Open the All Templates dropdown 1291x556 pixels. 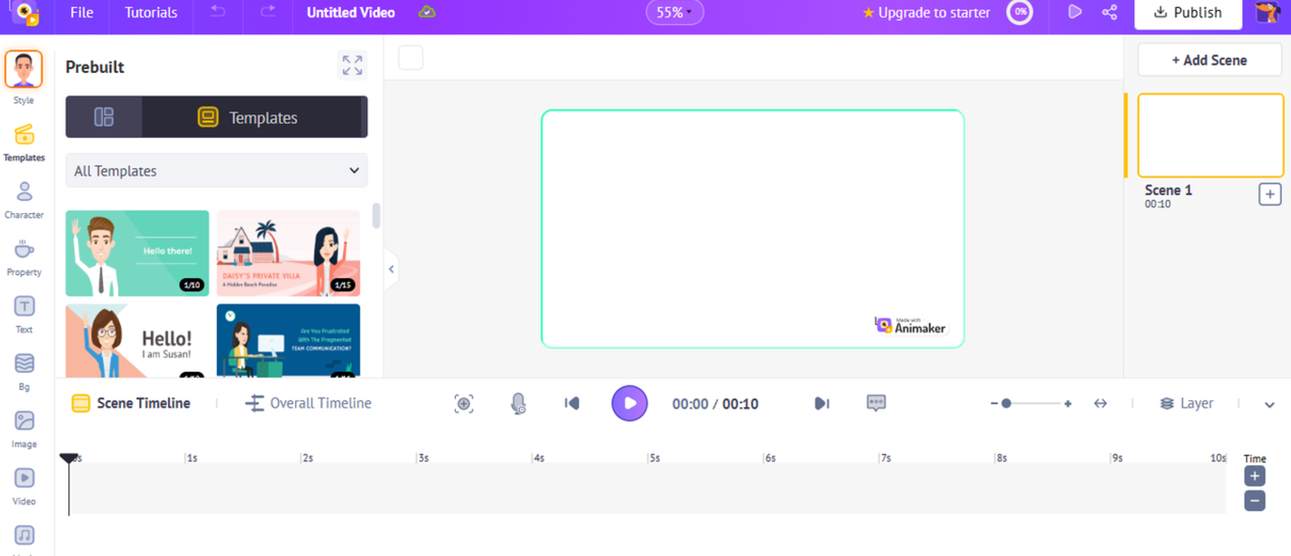coord(216,171)
